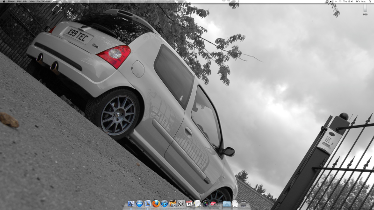Open the File menu
Viewport: 374px width, 210px height.
pos(19,1)
